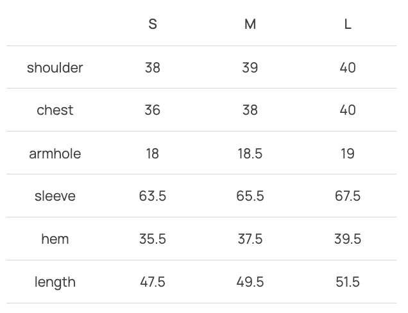This screenshot has width=408, height=313.
Task: Select shoulder value 39 for size M
Action: point(250,67)
